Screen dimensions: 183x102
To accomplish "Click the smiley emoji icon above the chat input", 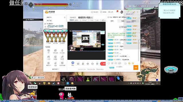I will 109,63.
